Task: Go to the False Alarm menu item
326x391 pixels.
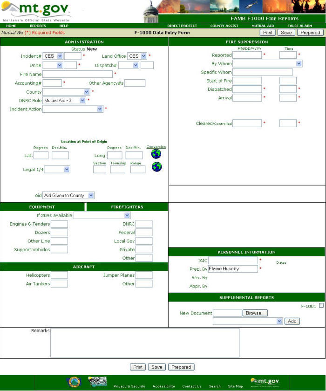Action: click(x=299, y=26)
